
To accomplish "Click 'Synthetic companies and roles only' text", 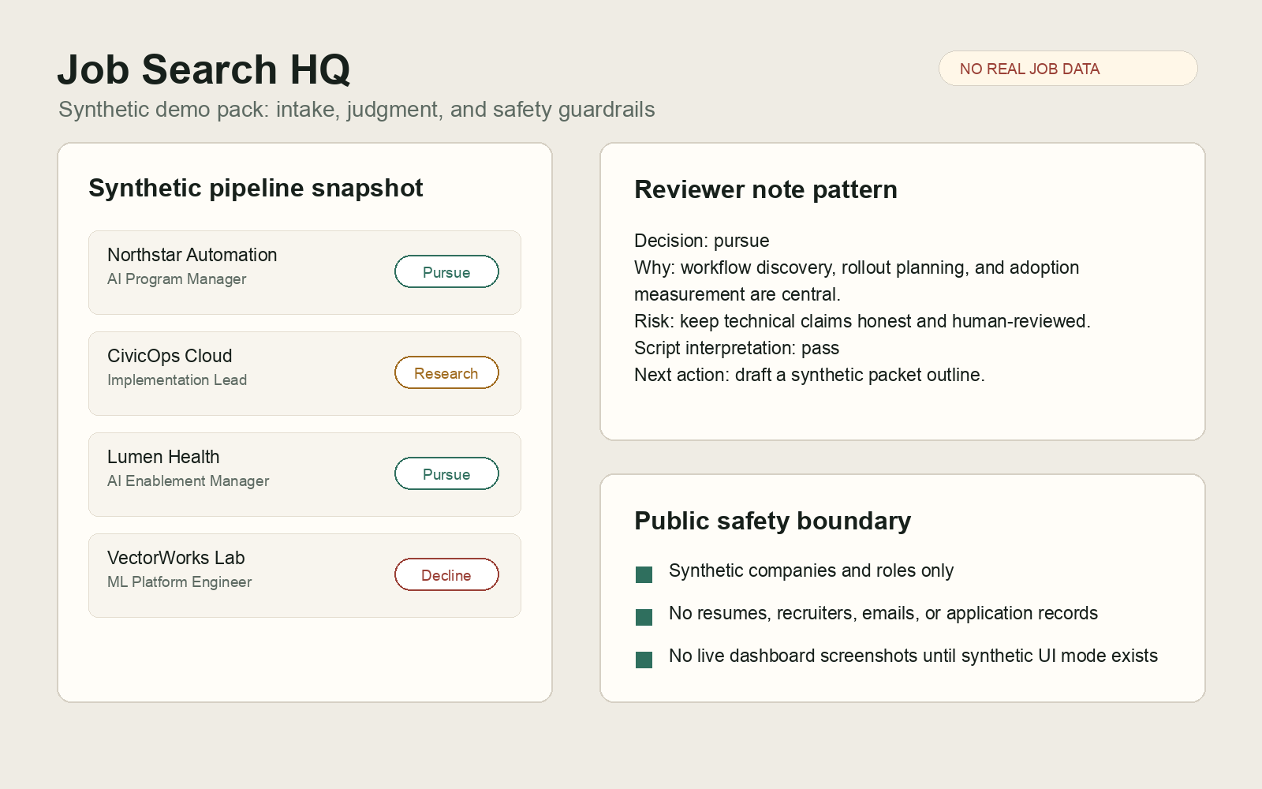I will [811, 570].
